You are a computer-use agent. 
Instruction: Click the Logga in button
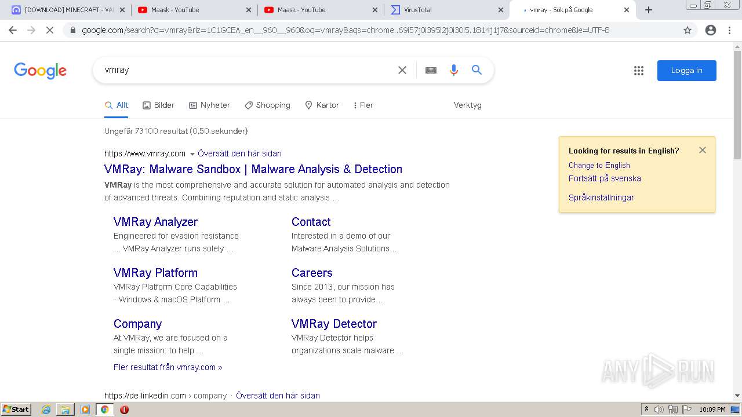(686, 71)
